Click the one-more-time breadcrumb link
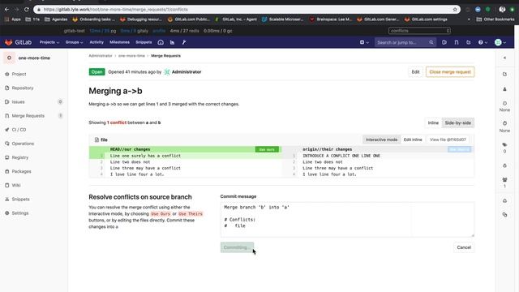The width and height of the screenshot is (519, 292). click(131, 56)
